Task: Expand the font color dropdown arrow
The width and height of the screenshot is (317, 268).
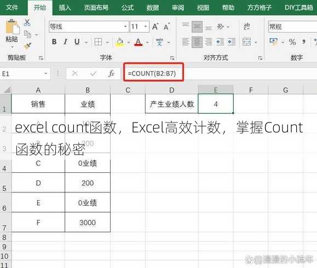Action: 147,42
